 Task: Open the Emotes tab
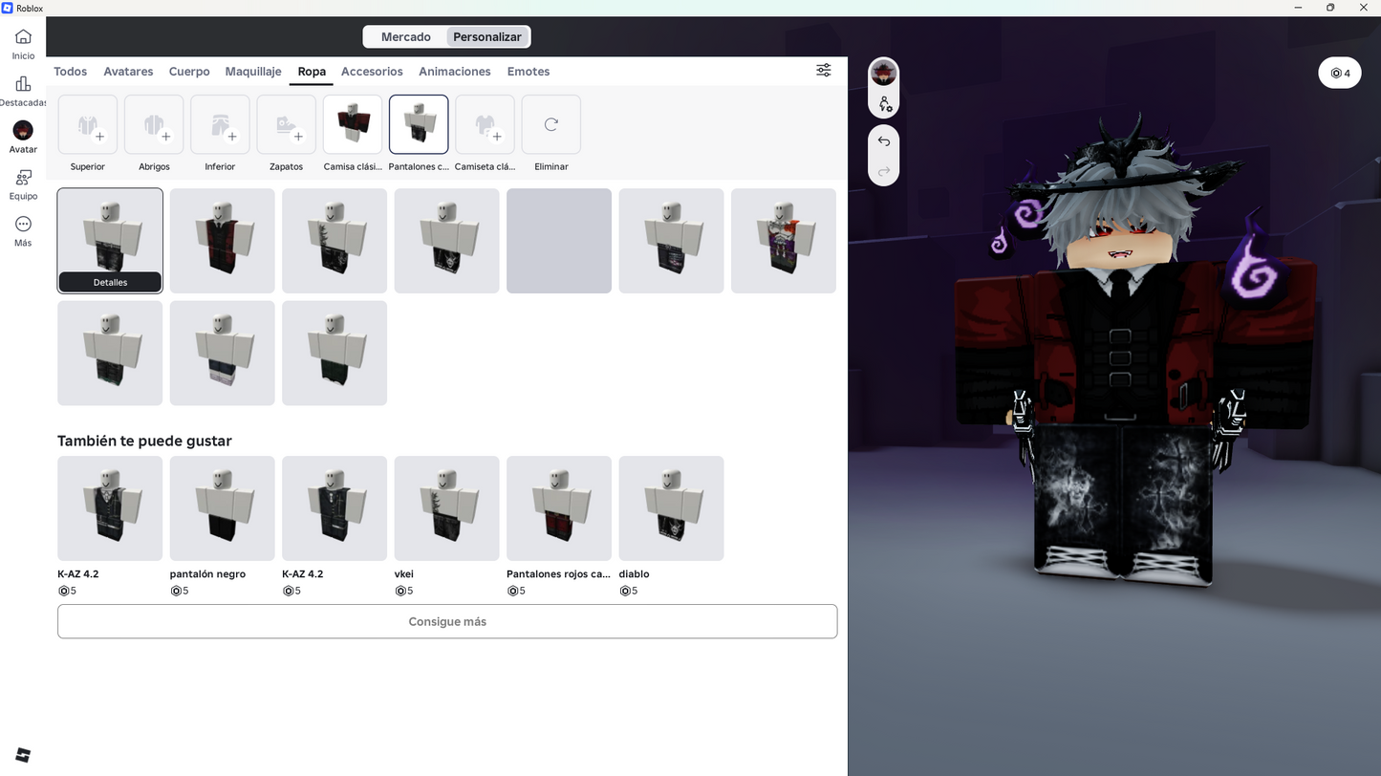(x=529, y=72)
